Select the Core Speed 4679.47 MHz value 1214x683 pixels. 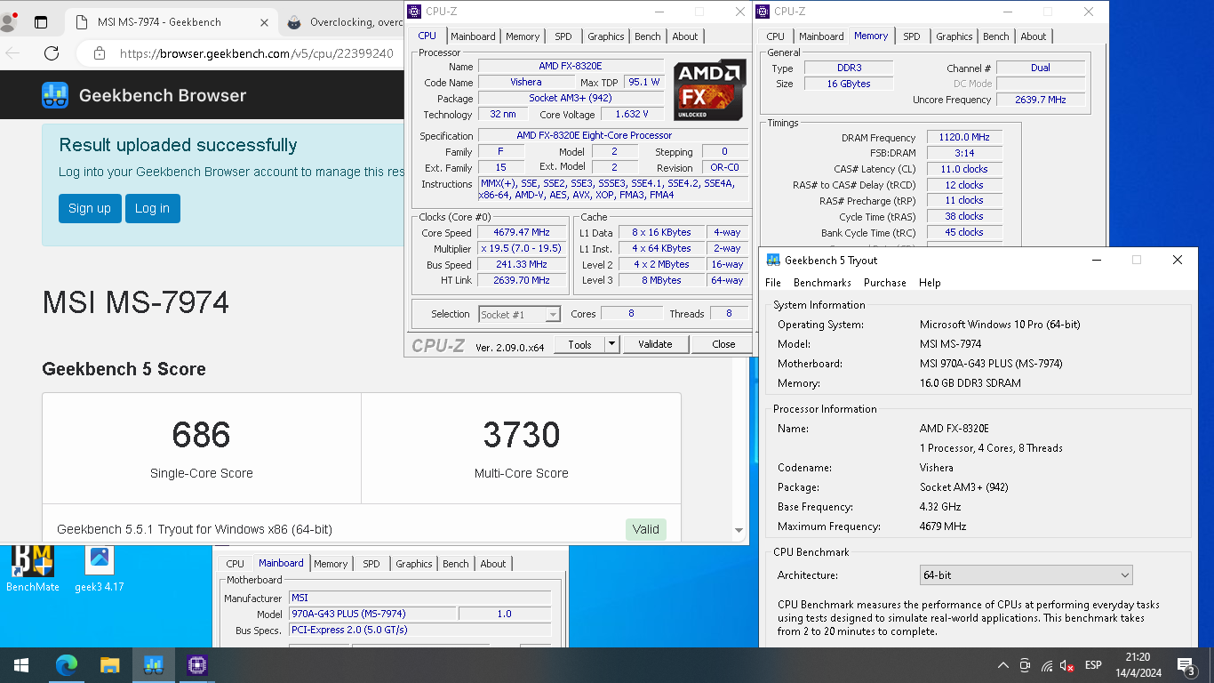[523, 233]
